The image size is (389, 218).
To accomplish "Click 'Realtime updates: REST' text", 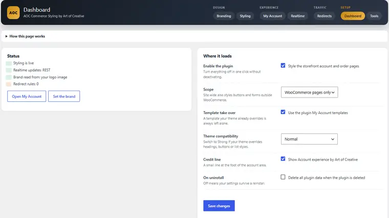I will (32, 70).
